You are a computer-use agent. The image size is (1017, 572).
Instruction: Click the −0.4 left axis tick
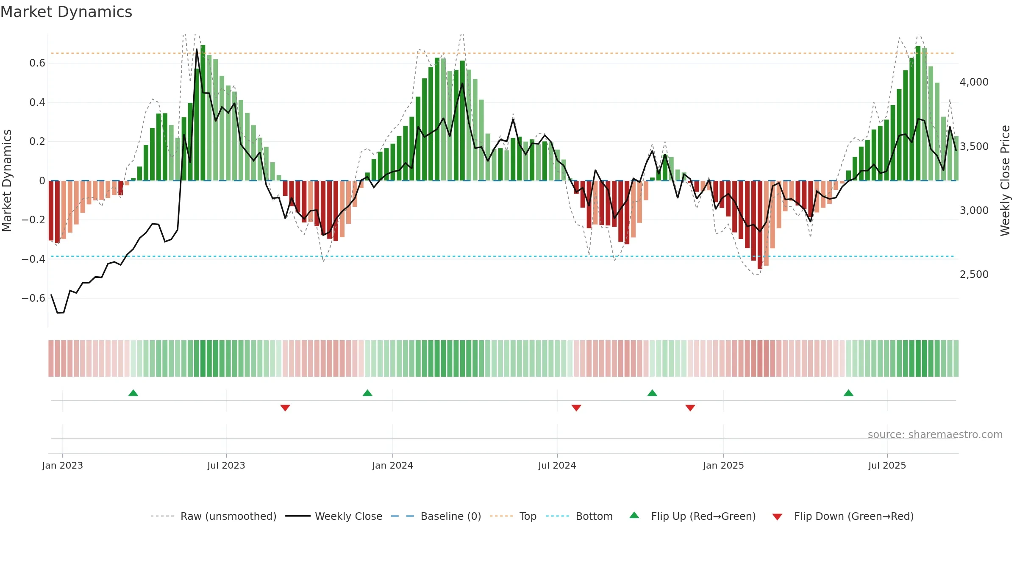tap(33, 259)
